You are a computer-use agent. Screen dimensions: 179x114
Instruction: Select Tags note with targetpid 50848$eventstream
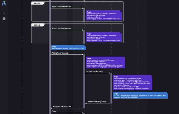click(x=104, y=15)
